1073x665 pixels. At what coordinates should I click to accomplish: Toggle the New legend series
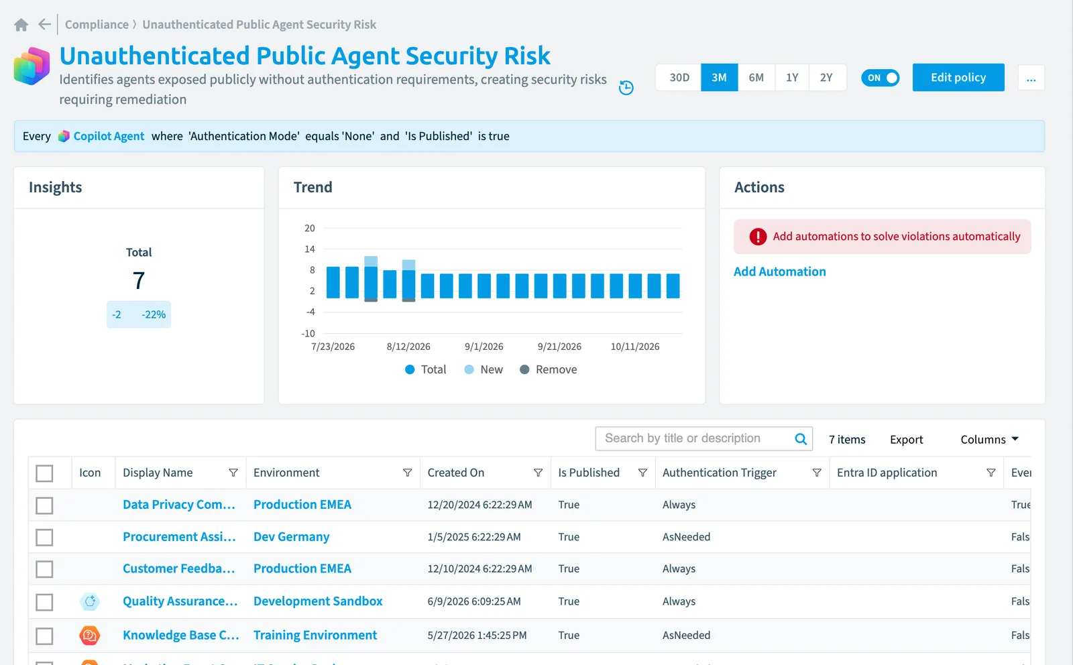[x=484, y=369]
